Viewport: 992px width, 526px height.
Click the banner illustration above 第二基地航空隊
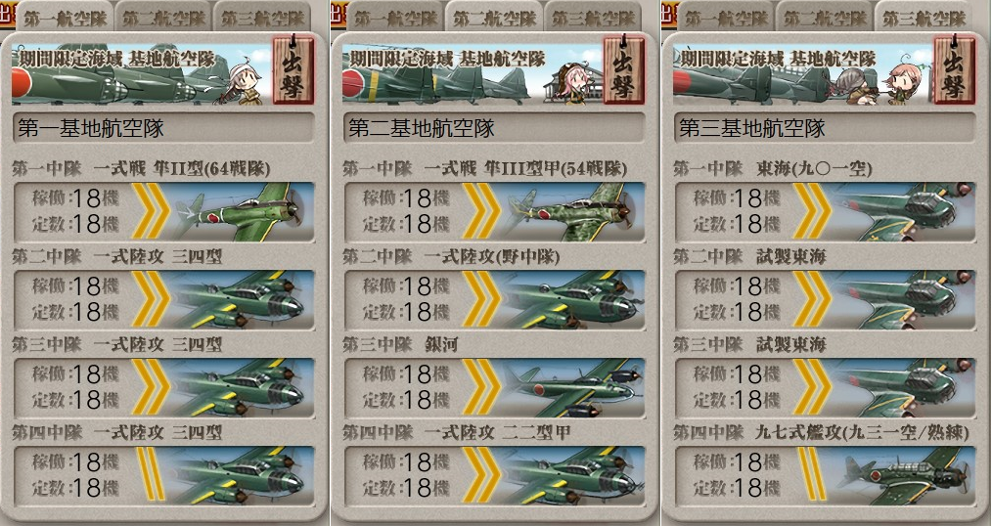[x=472, y=72]
